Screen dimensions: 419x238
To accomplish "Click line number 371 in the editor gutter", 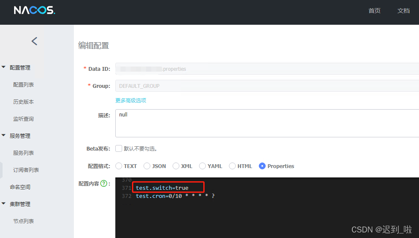I will click(126, 188).
